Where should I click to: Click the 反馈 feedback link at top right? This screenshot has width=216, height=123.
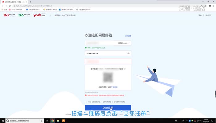208,15
